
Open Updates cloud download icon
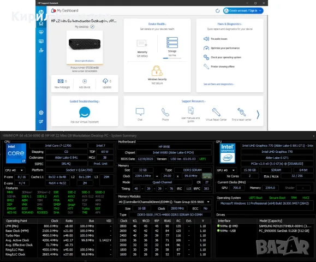pyautogui.click(x=105, y=81)
